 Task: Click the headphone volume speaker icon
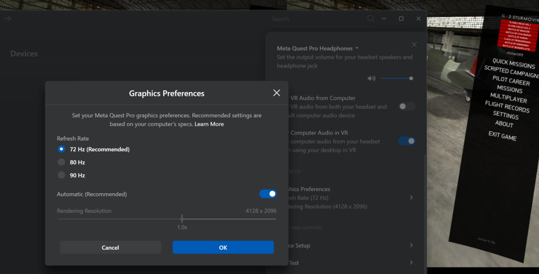click(371, 78)
